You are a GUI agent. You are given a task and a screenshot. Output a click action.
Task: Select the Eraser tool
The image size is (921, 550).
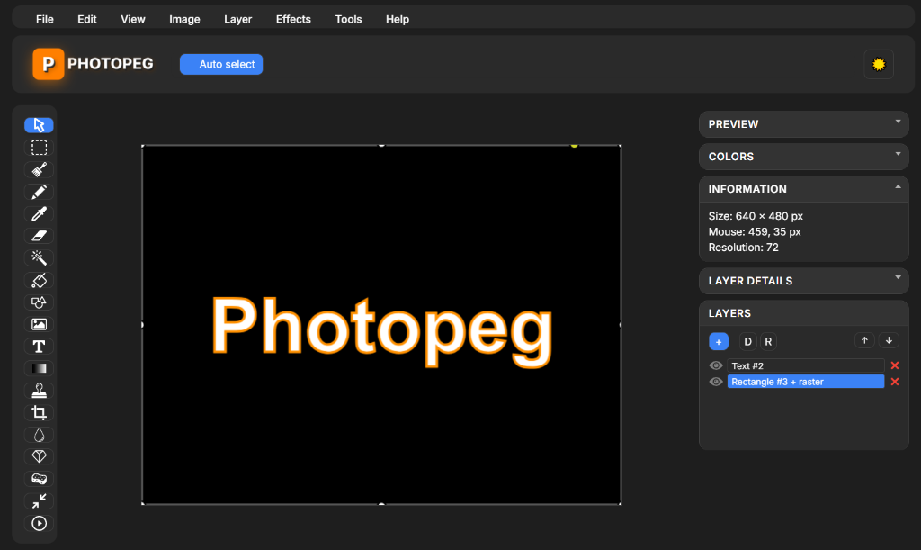click(x=39, y=235)
